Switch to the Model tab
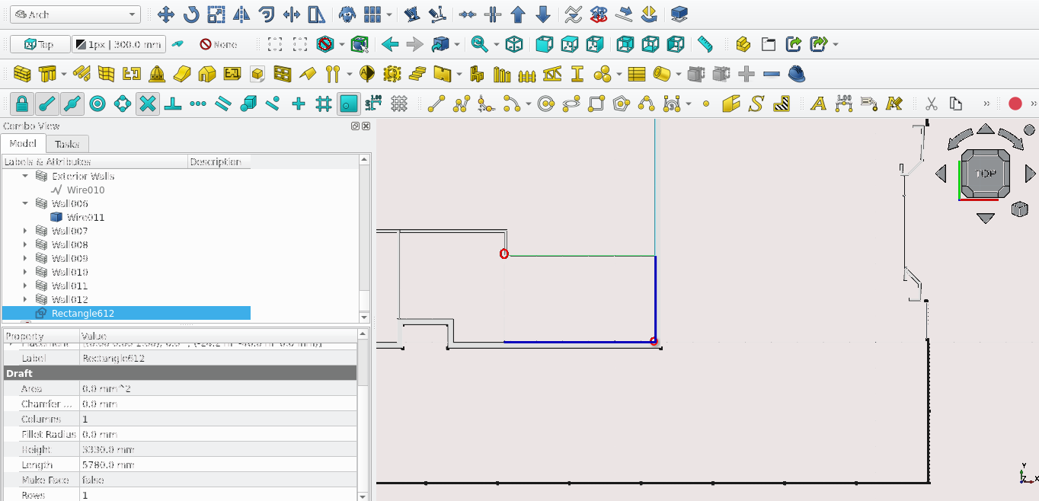 pyautogui.click(x=23, y=144)
